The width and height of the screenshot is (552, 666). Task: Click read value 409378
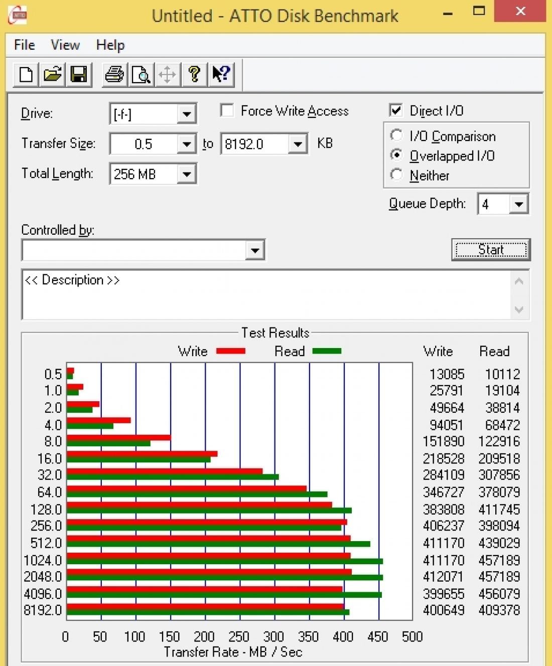[x=499, y=610]
